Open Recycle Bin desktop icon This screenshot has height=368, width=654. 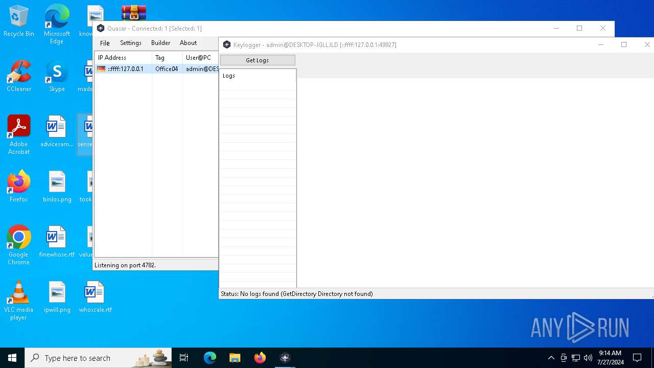[x=19, y=21]
